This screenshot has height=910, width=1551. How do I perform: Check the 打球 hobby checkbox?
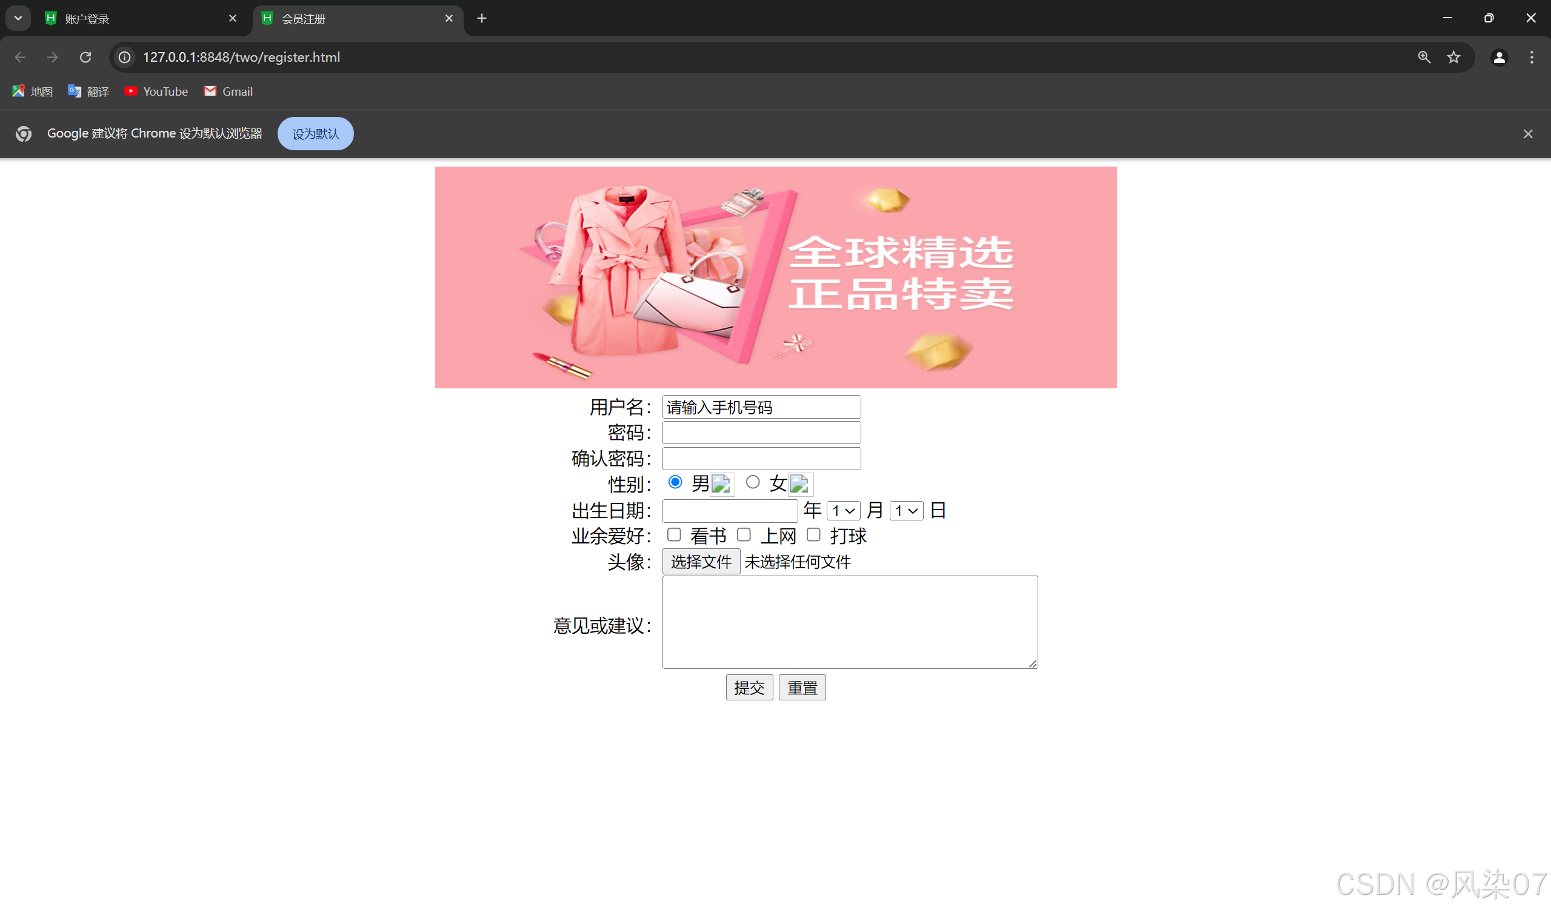(813, 535)
